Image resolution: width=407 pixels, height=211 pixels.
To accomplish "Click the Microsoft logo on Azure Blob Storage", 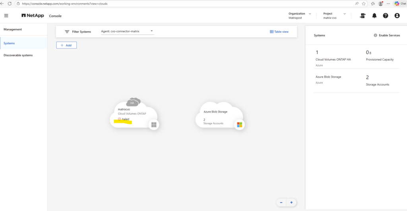I will click(239, 125).
